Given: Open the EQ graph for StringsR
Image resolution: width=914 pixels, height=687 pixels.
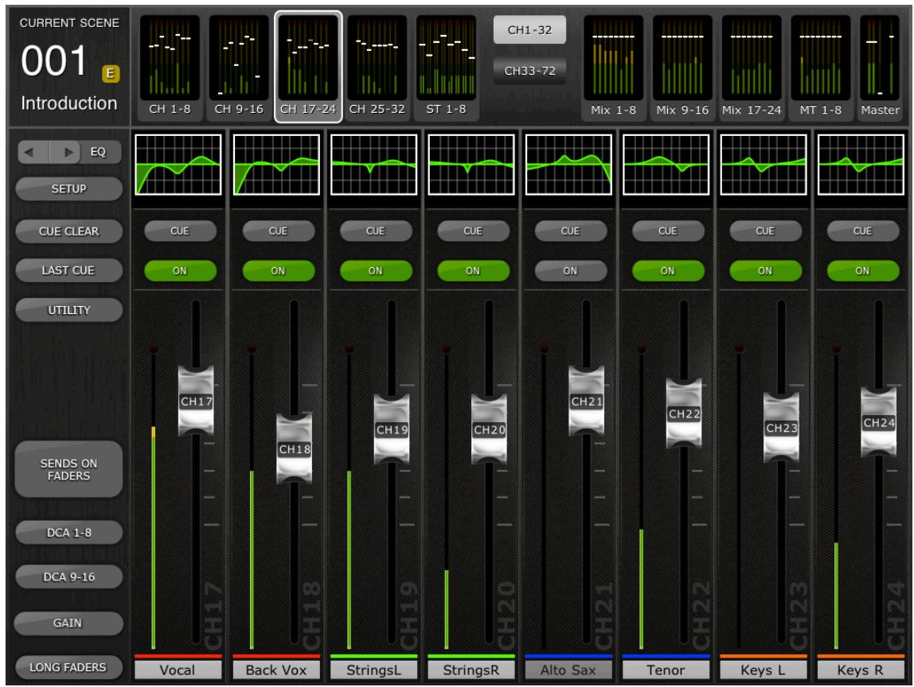Looking at the screenshot, I should (x=471, y=165).
